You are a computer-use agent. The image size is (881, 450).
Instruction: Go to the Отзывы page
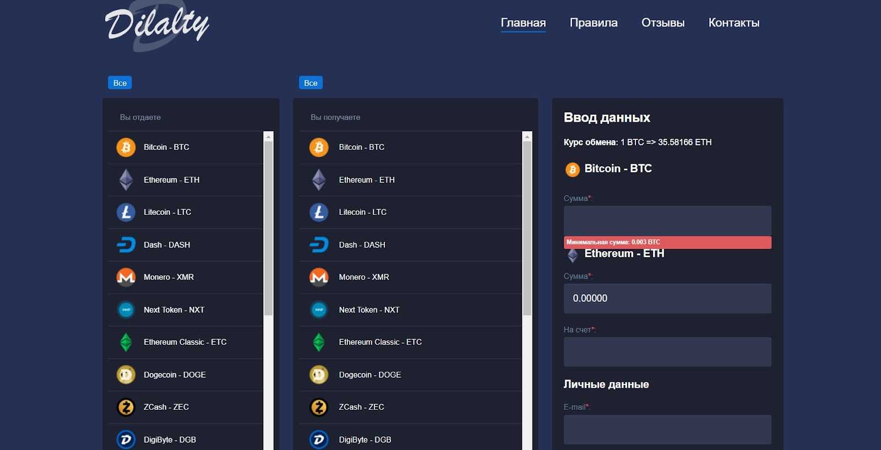663,23
